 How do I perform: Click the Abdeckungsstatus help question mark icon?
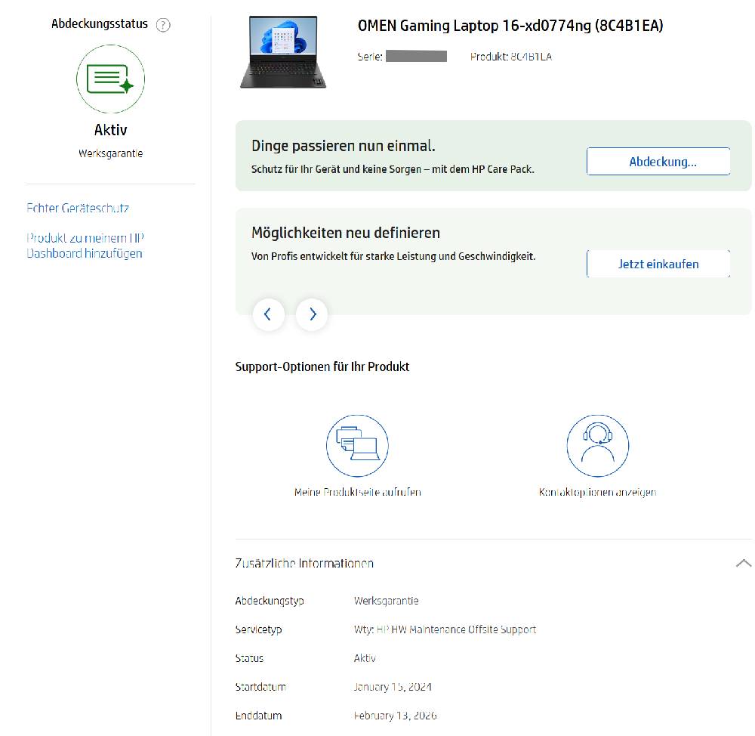click(163, 25)
